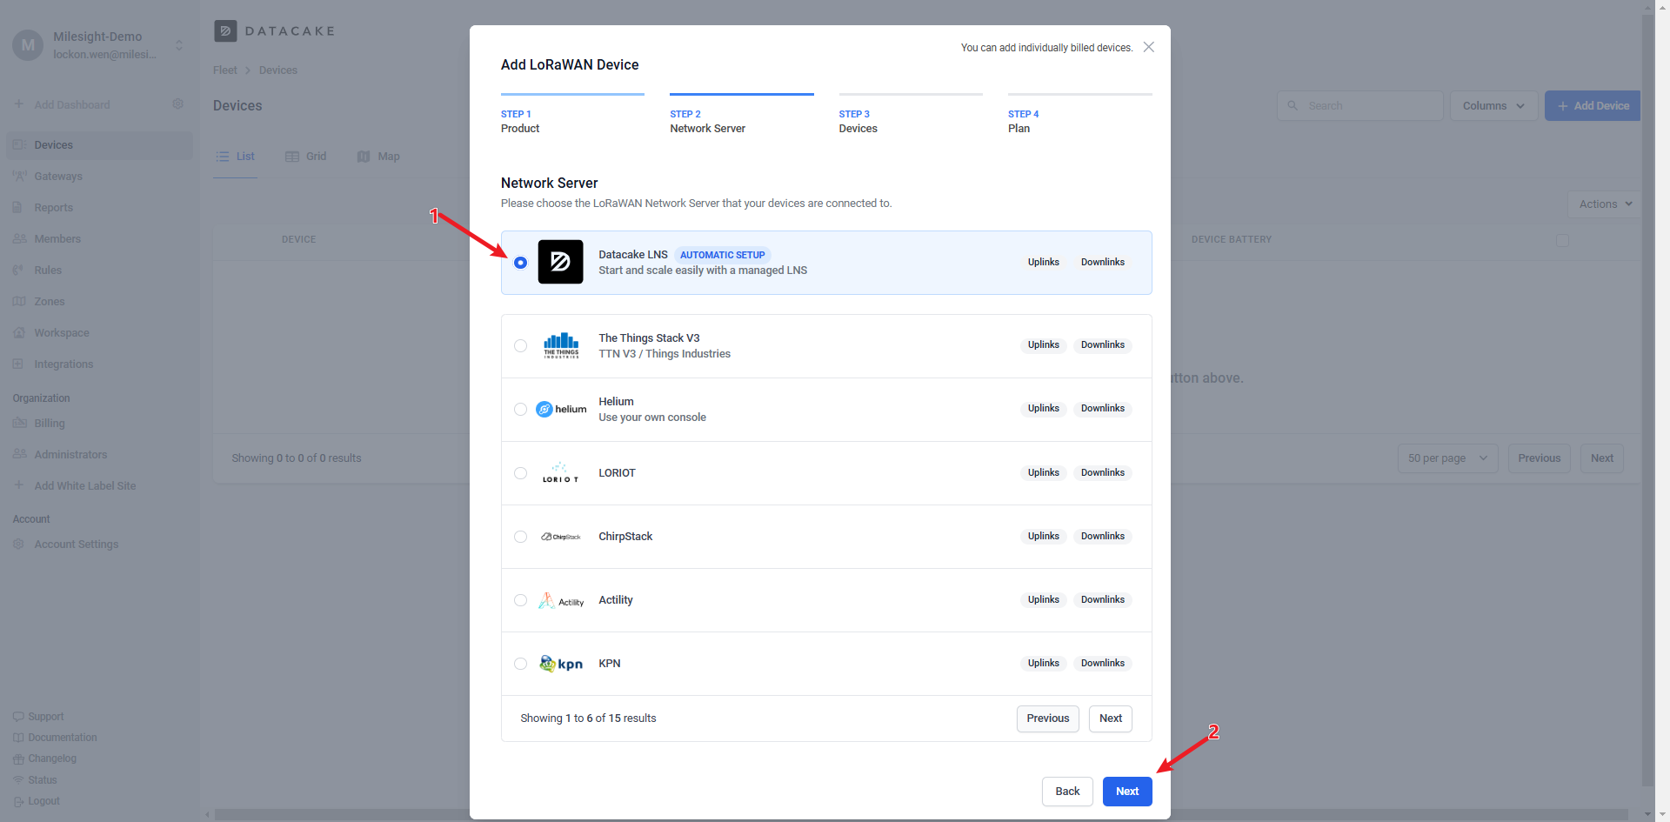1670x822 pixels.
Task: Open the Columns dropdown
Action: click(x=1493, y=105)
